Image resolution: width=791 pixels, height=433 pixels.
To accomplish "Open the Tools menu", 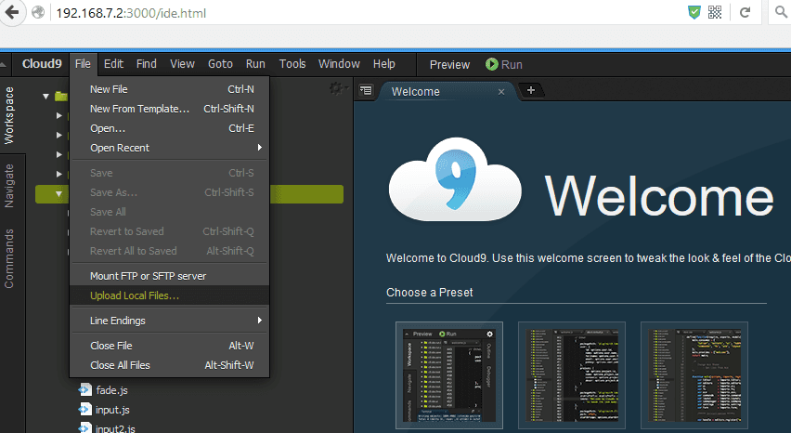I will click(292, 63).
